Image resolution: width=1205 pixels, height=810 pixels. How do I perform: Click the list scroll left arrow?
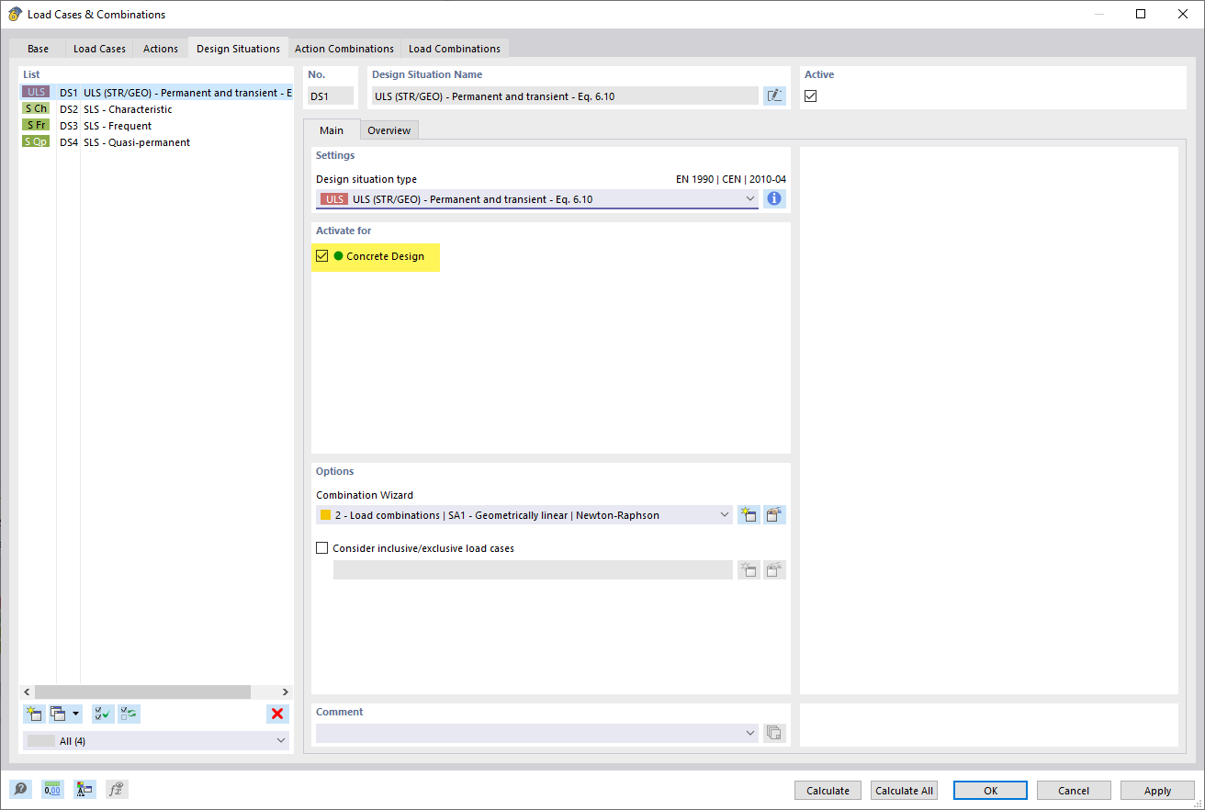pos(27,692)
